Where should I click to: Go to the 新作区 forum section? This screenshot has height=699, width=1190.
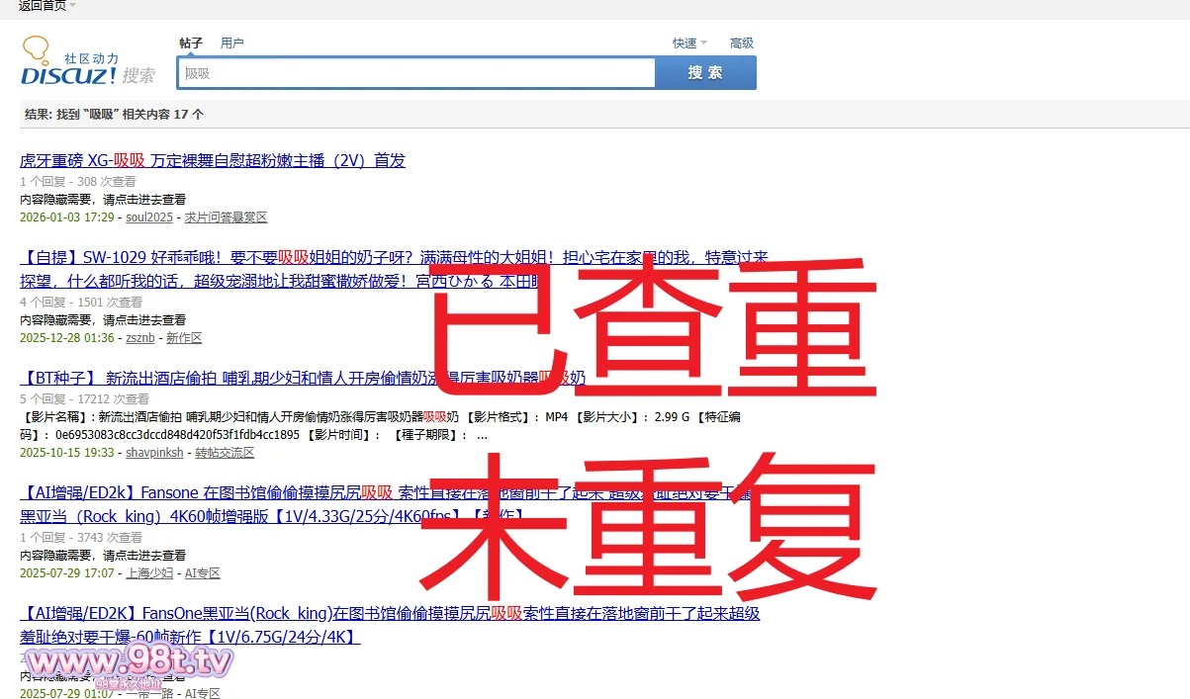tap(184, 338)
